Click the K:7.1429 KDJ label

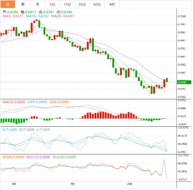(10, 130)
